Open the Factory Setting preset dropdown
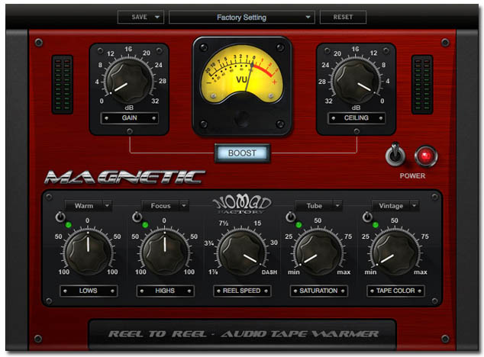The image size is (484, 357). point(242,18)
